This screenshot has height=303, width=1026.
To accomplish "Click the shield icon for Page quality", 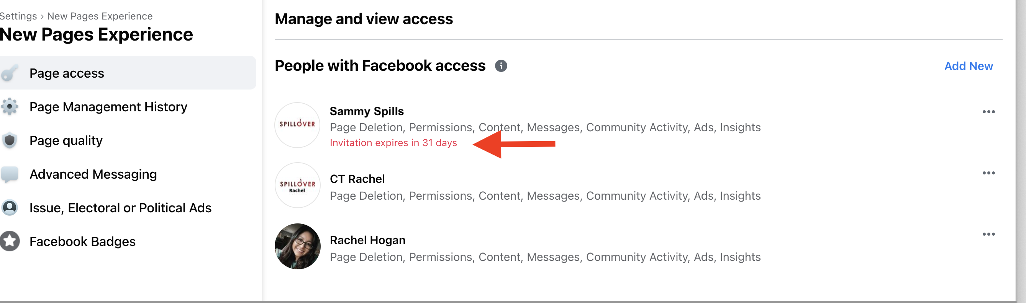I will click(9, 140).
